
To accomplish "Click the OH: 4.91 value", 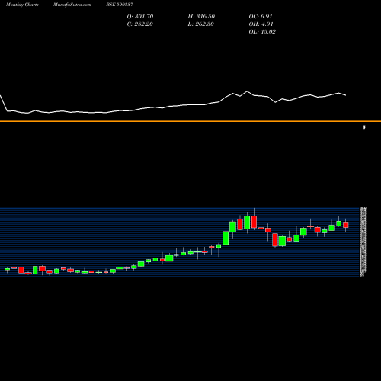I will point(261,24).
